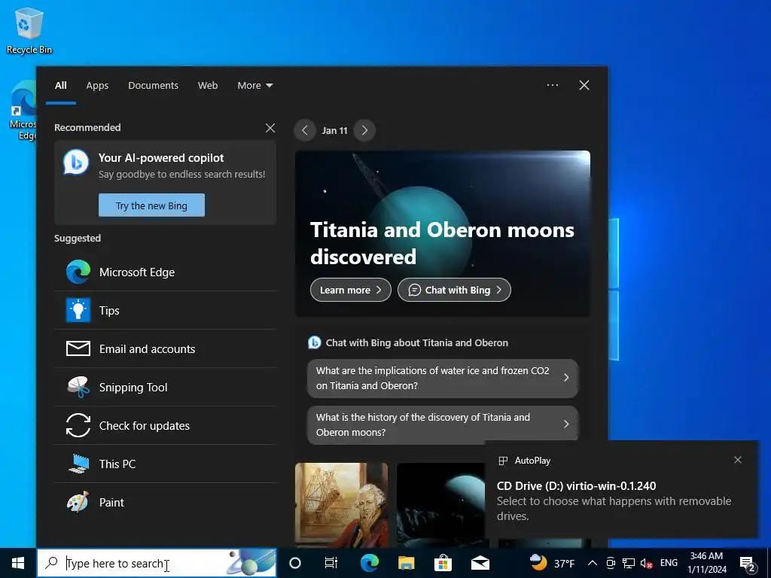Expand the More filter dropdown
Viewport: 771px width, 578px height.
tap(254, 86)
